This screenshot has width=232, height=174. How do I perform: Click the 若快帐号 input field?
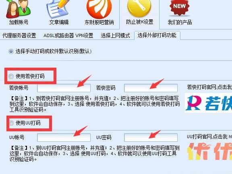click(64, 88)
